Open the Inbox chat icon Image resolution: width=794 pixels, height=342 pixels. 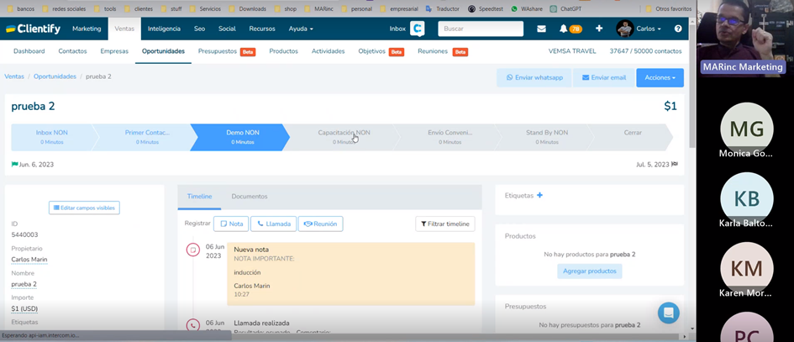coord(417,29)
